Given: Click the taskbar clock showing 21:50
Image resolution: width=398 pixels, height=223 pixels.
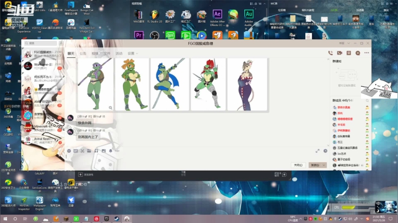Looking at the screenshot, I should [x=379, y=219].
